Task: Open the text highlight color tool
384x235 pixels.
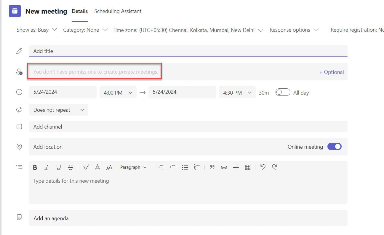Action: 86,167
